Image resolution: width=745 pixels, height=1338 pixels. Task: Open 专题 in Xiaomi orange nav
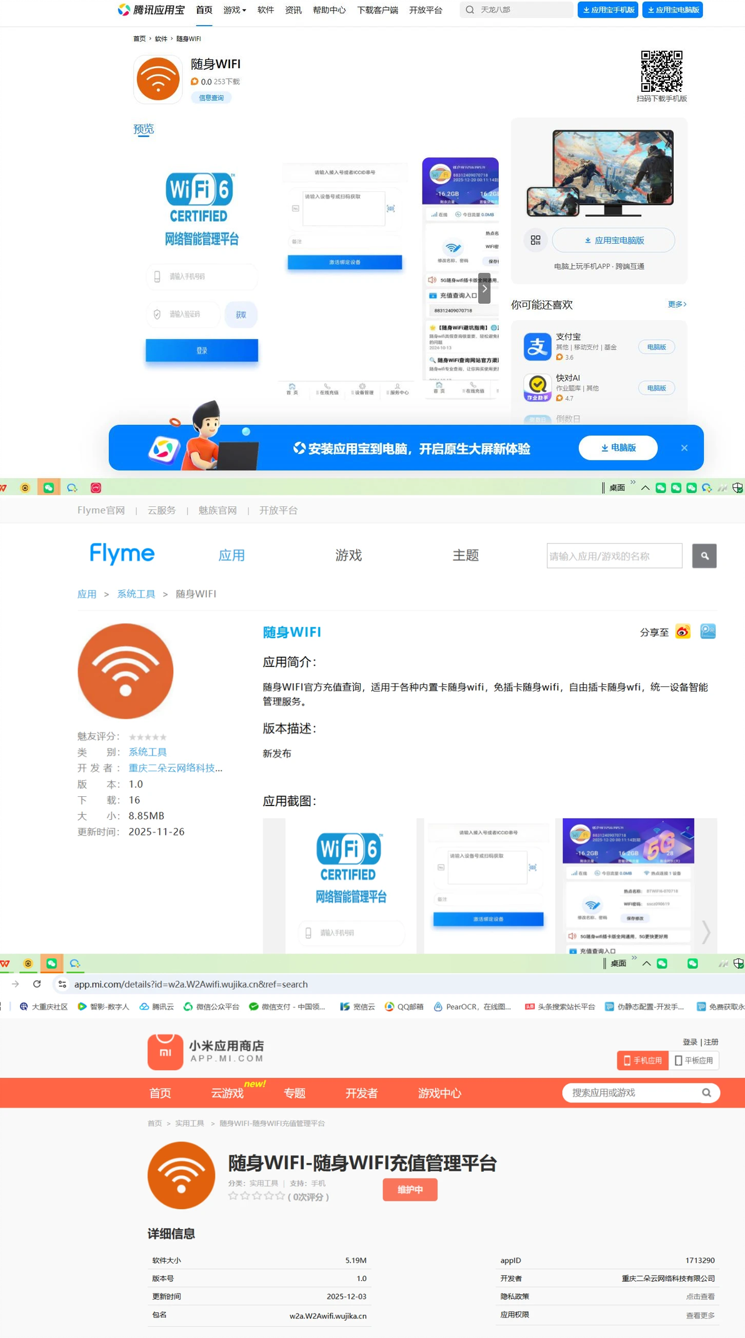click(294, 1093)
